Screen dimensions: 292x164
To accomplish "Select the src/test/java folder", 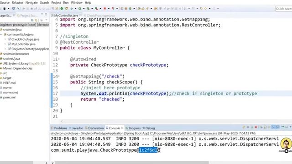I will point(11,59).
